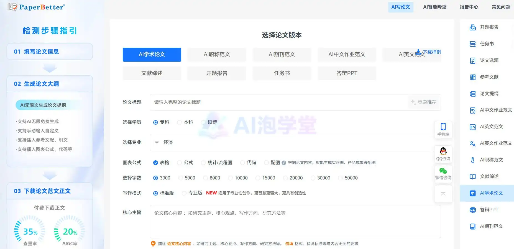This screenshot has width=514, height=249.
Task: Open the 论文提纲 sidebar icon
Action: tap(473, 94)
